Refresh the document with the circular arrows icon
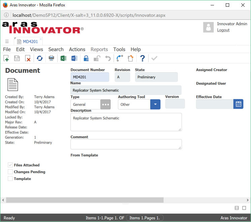Screen dimensions: 251x222 [40, 58]
